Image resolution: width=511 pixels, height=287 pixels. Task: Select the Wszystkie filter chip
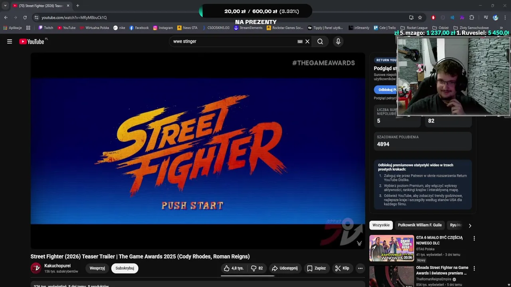pos(381,225)
